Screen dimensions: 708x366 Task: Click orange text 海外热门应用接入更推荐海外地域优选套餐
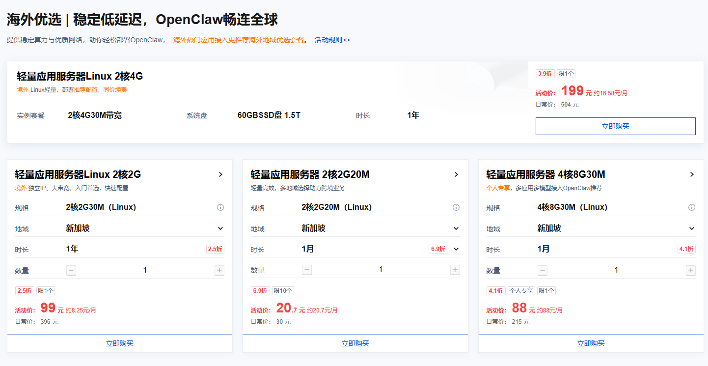(x=239, y=40)
